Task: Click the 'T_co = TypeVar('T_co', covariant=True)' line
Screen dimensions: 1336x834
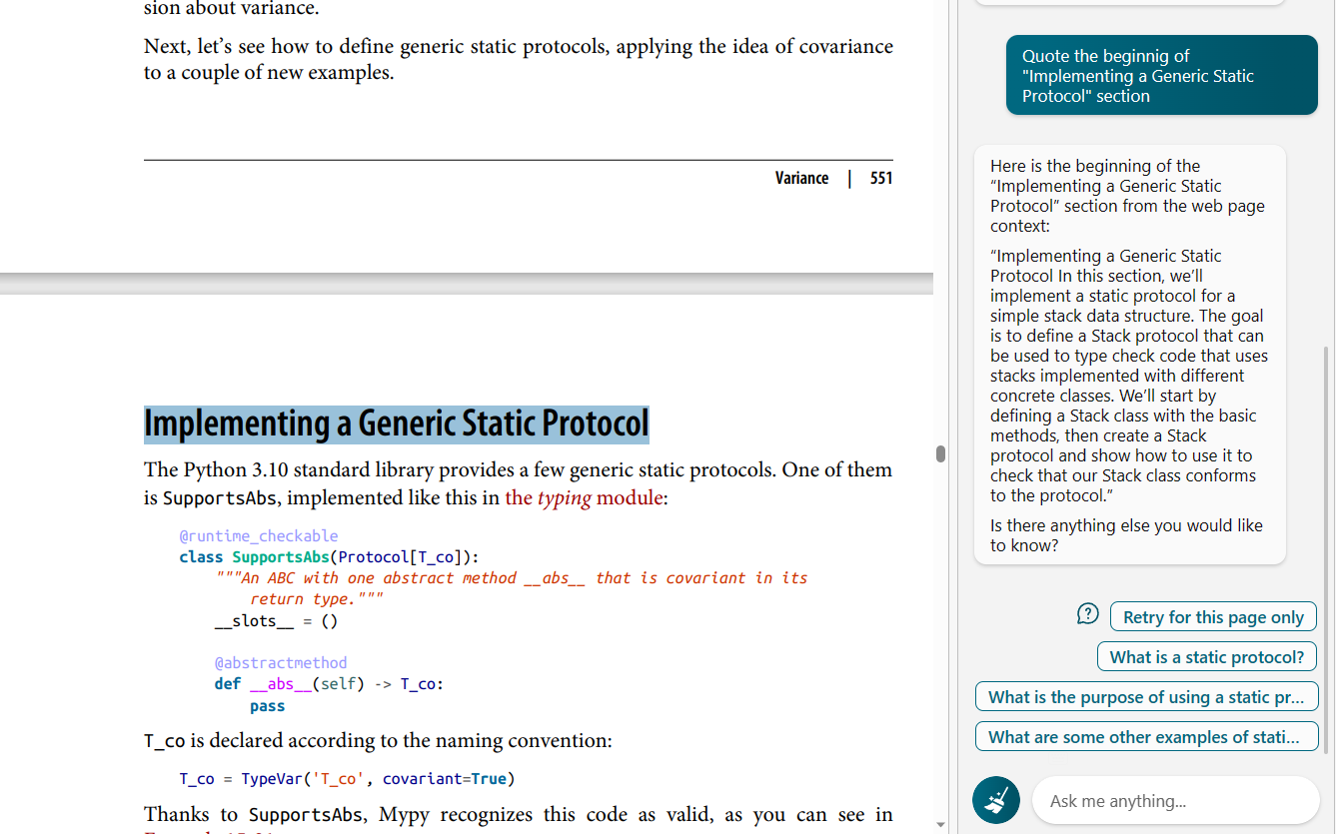Action: pyautogui.click(x=348, y=779)
